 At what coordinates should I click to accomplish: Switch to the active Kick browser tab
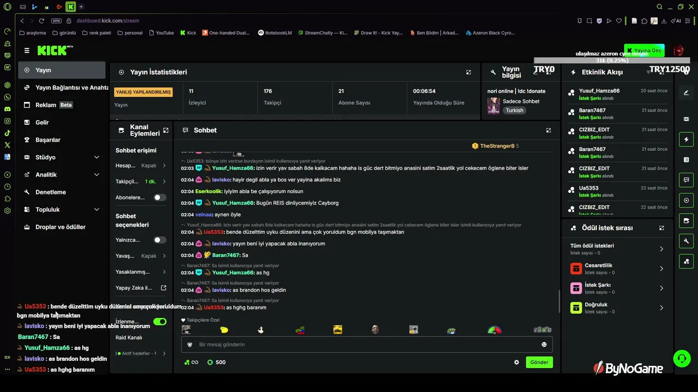point(70,7)
